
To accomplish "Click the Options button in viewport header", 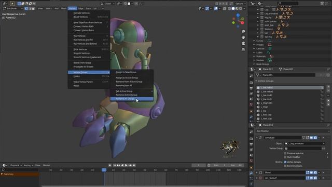I will (240, 4).
